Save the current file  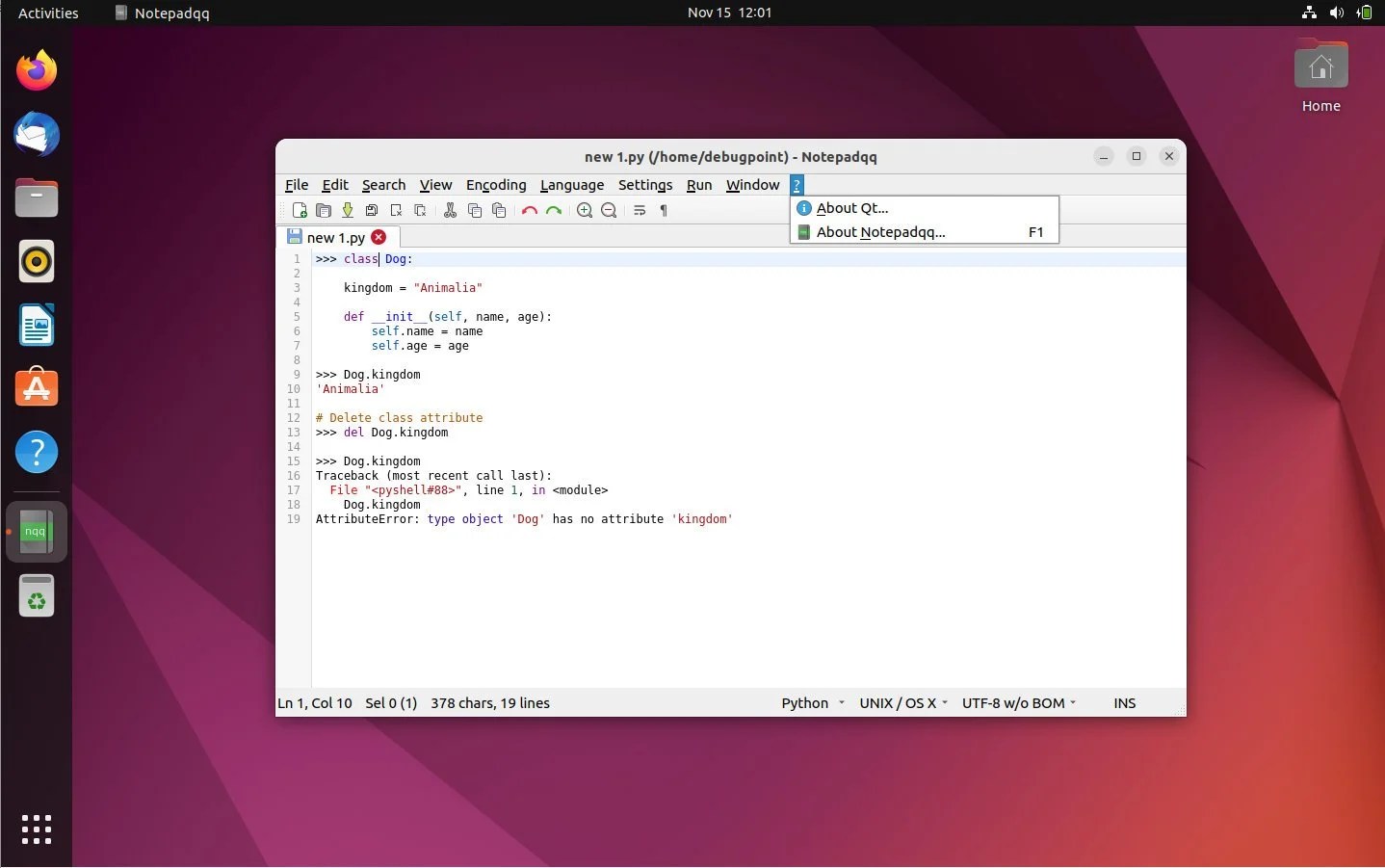tap(349, 210)
